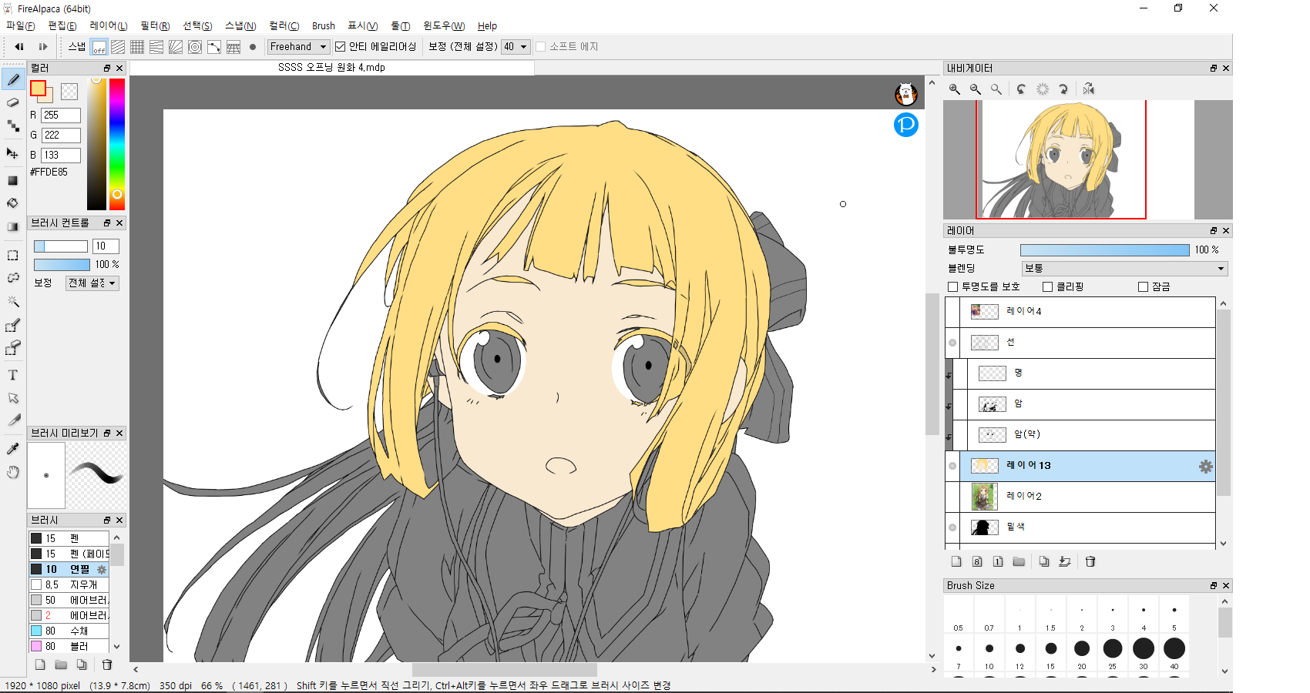The image size is (1310, 693).
Task: Flip the canvas view in Navigator
Action: click(x=1088, y=89)
